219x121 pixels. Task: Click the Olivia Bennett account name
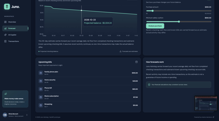(13, 114)
